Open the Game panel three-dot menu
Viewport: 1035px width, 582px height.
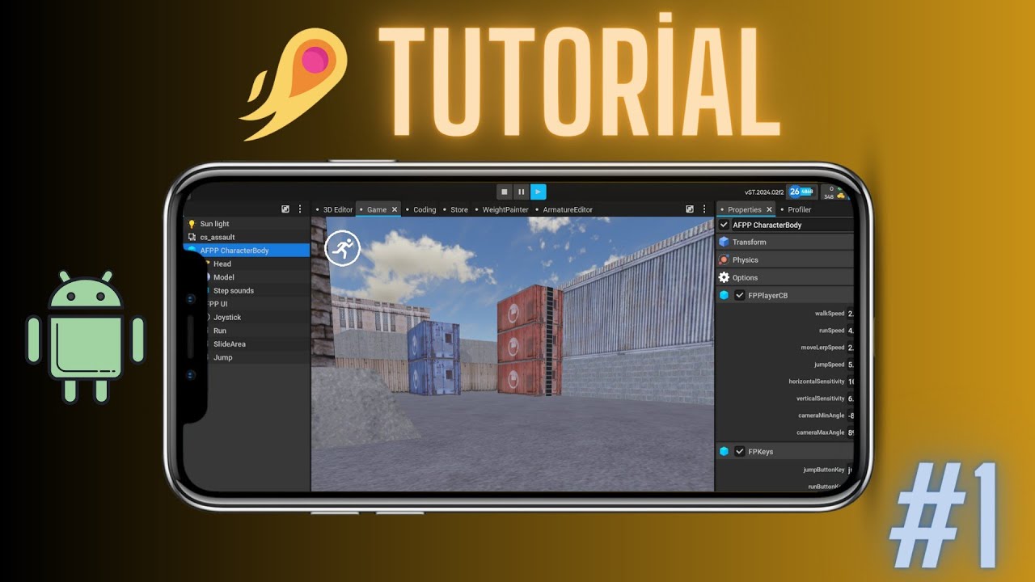tap(704, 209)
